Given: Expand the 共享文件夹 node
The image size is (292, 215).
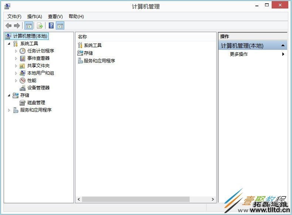Looking at the screenshot, I should pyautogui.click(x=16, y=66).
